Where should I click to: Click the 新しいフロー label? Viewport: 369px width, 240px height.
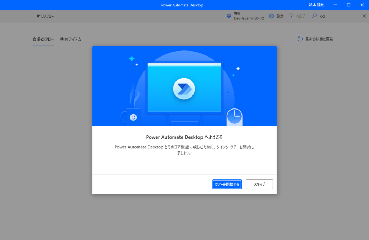[x=45, y=16]
